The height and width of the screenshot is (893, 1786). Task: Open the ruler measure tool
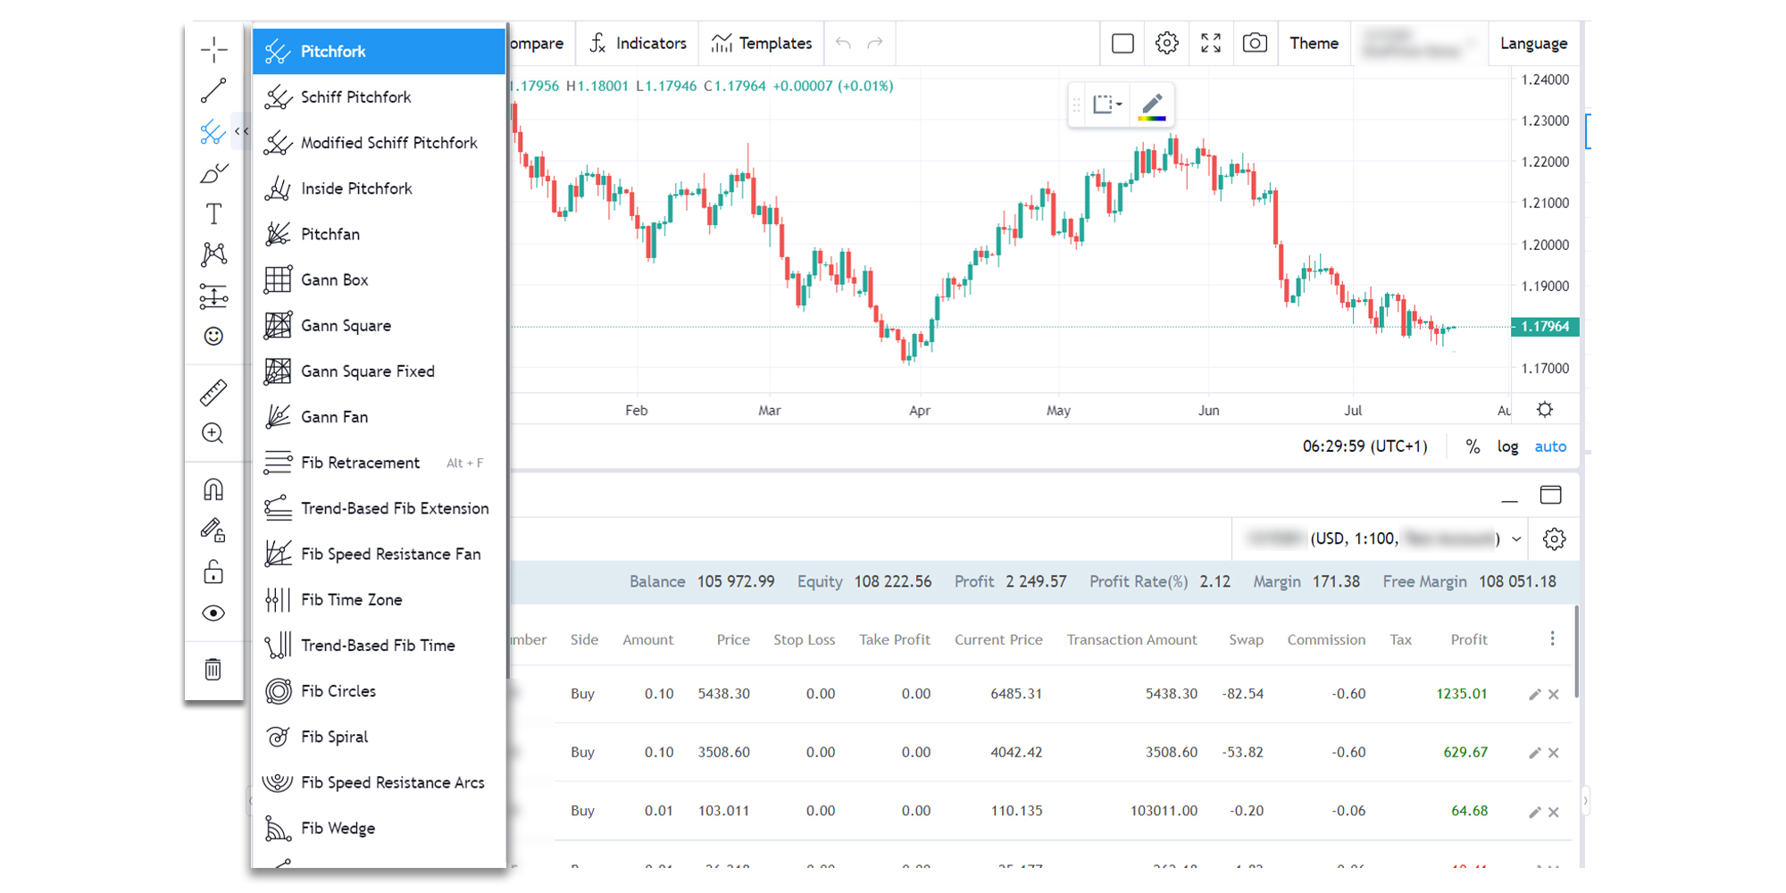[213, 393]
